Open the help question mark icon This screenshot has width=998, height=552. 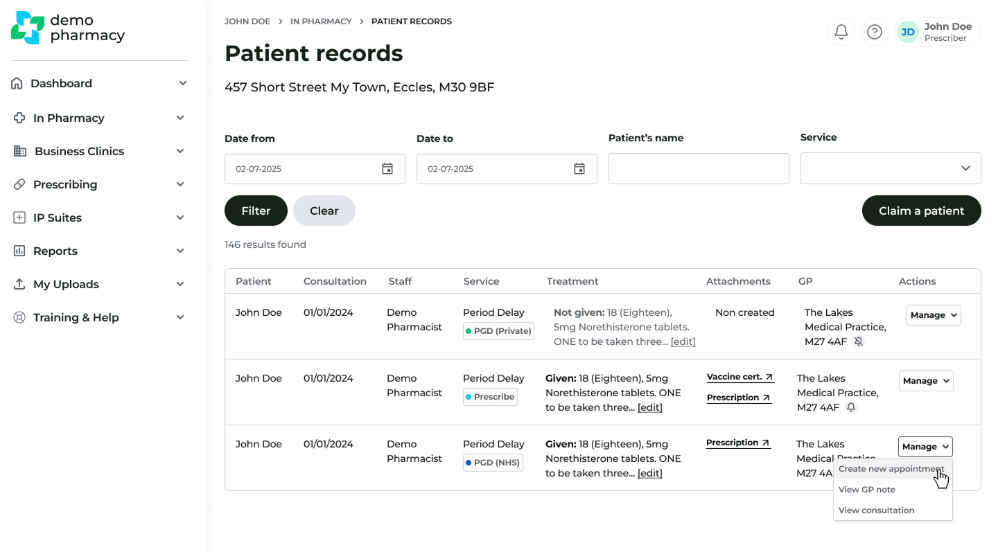tap(874, 32)
